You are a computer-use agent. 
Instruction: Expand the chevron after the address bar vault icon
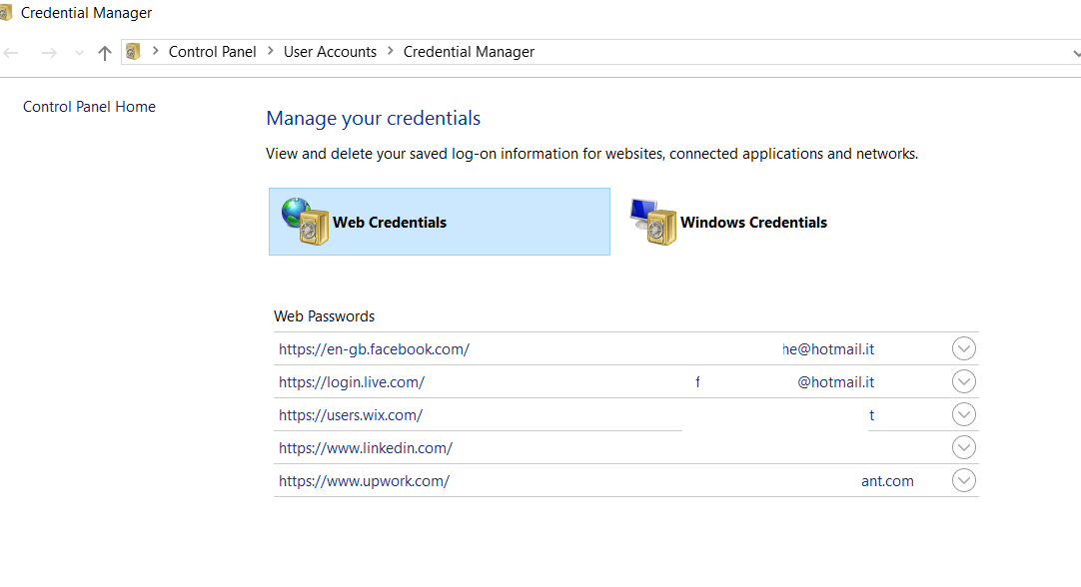pyautogui.click(x=155, y=51)
